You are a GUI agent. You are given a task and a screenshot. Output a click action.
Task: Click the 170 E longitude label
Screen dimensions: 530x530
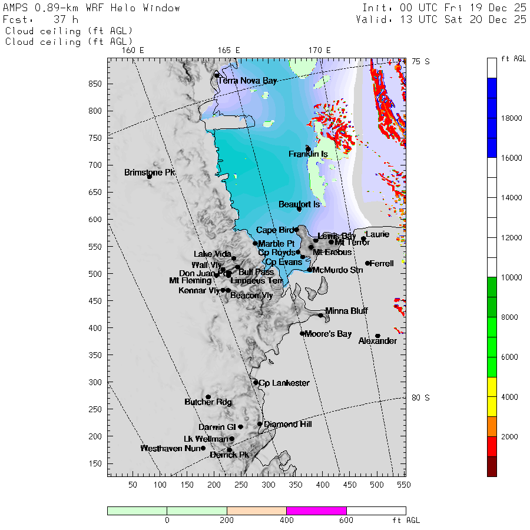(x=319, y=51)
